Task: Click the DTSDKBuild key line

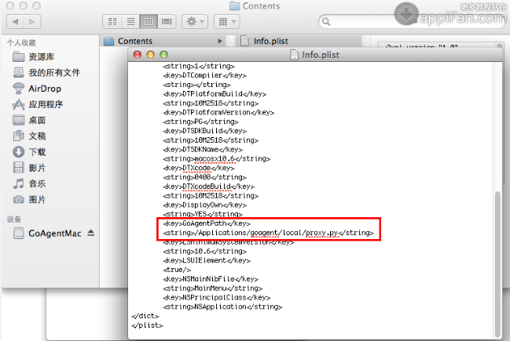Action: 204,131
